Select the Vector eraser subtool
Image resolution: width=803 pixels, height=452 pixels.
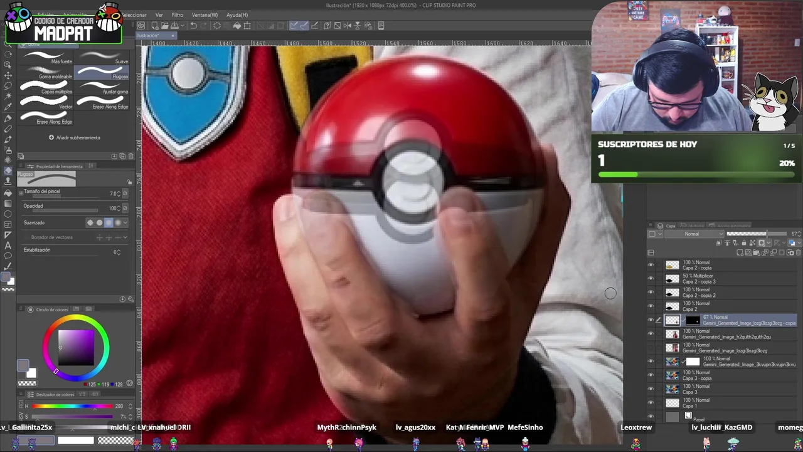click(x=46, y=102)
